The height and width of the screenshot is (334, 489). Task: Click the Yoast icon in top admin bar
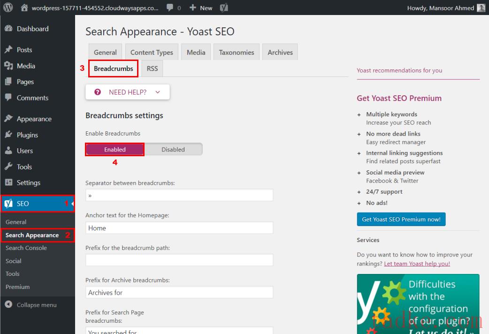224,8
